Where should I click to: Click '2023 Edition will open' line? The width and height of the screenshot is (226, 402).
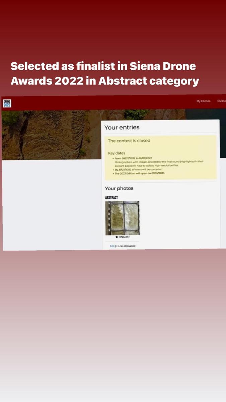[140, 174]
